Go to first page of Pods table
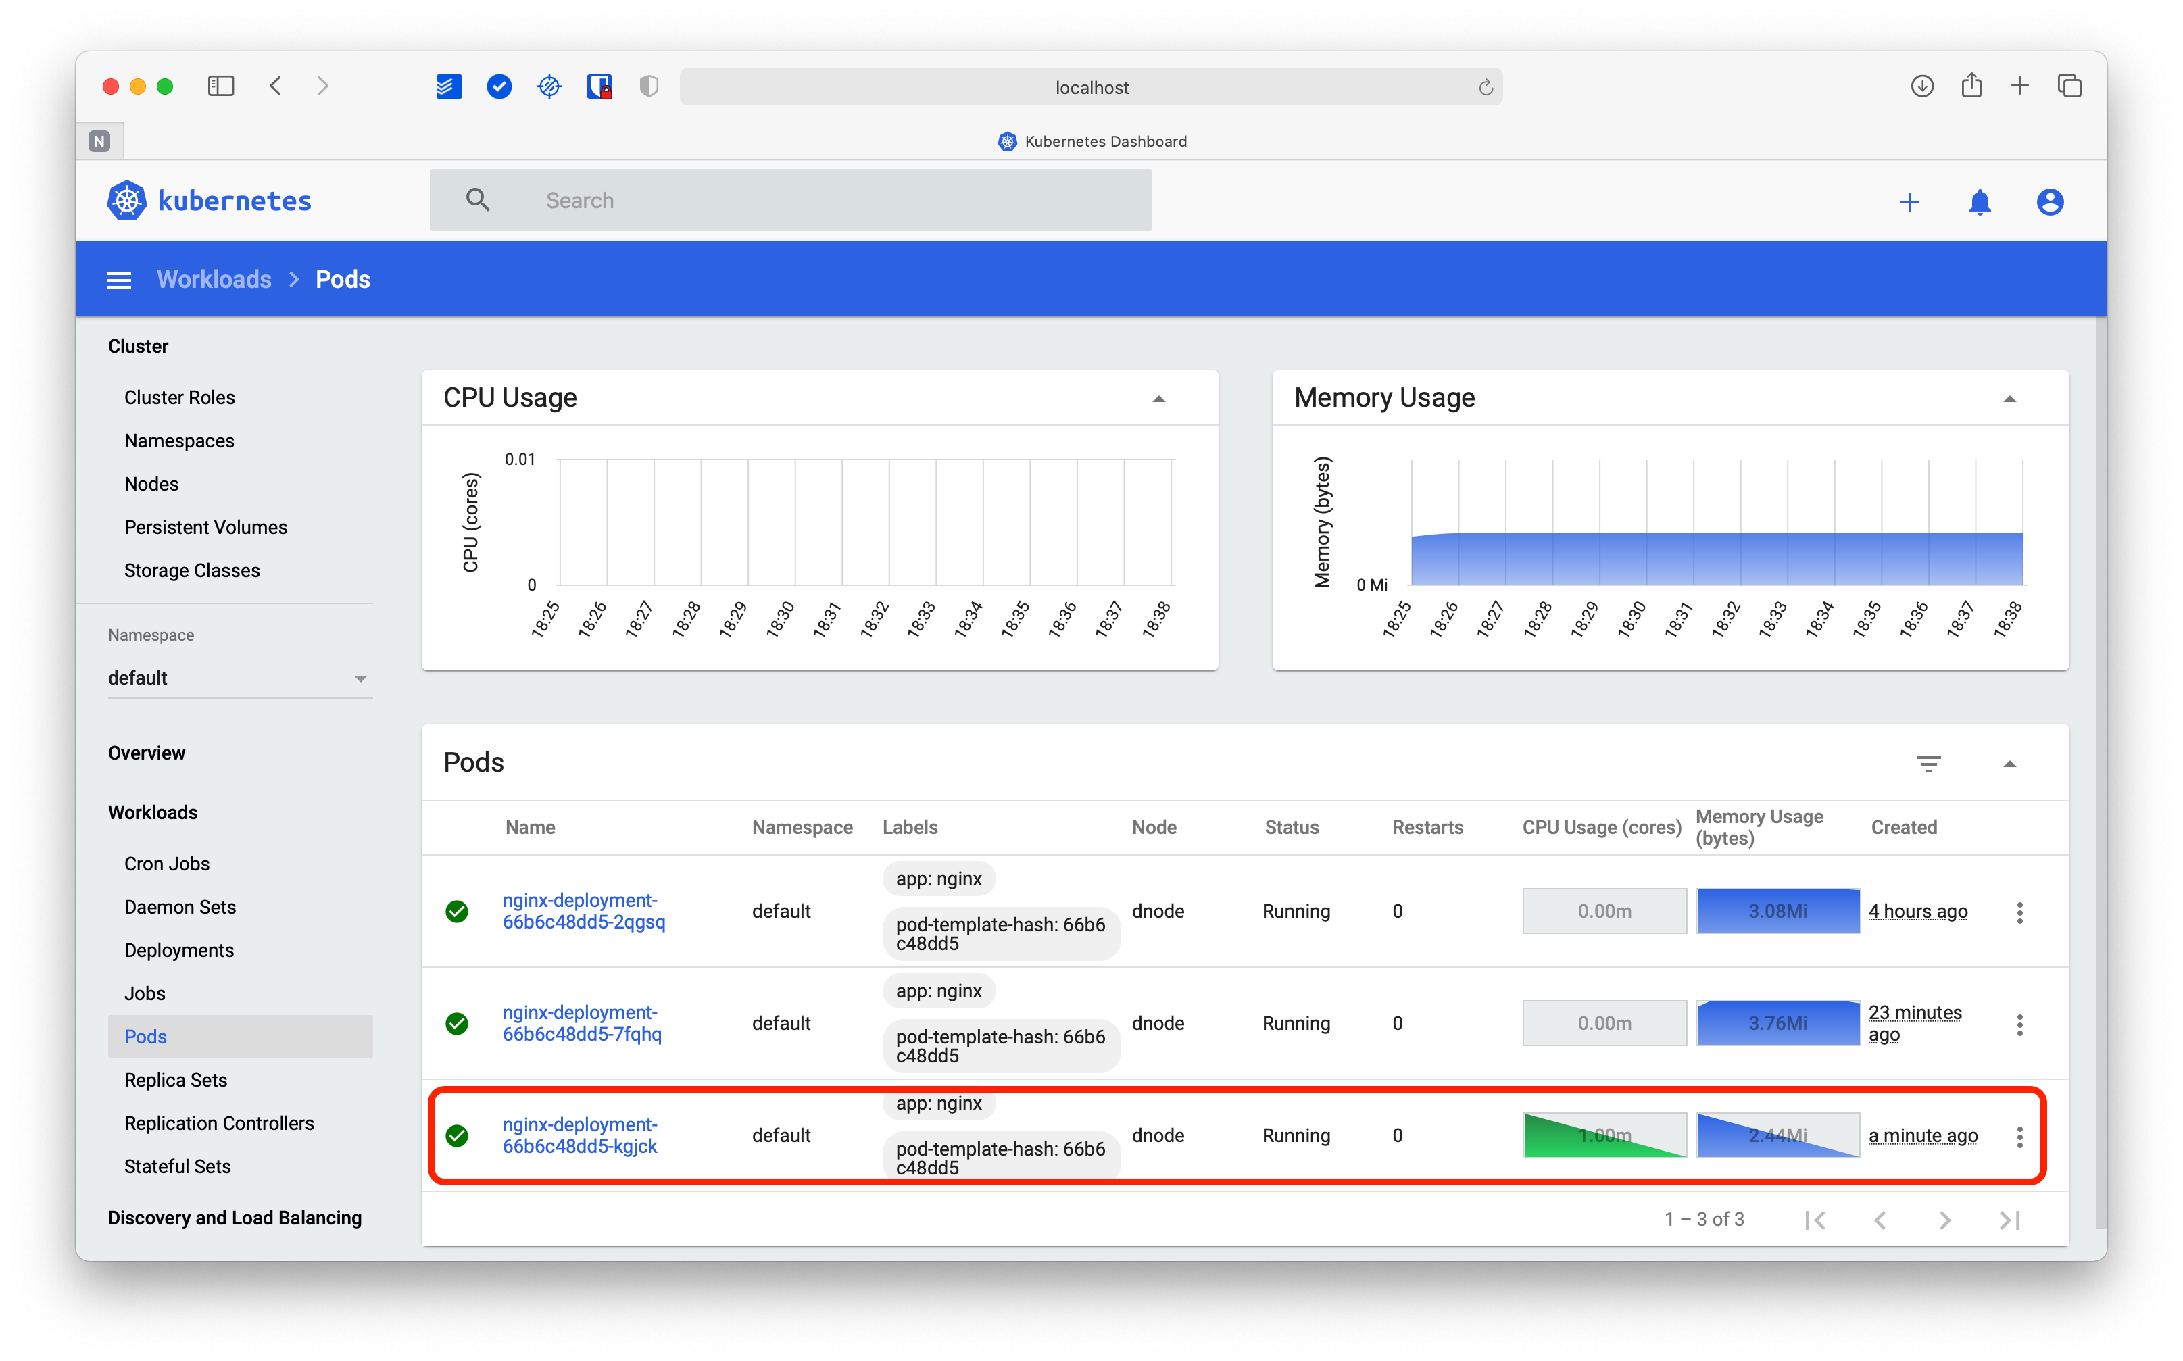The width and height of the screenshot is (2183, 1361). tap(1816, 1220)
